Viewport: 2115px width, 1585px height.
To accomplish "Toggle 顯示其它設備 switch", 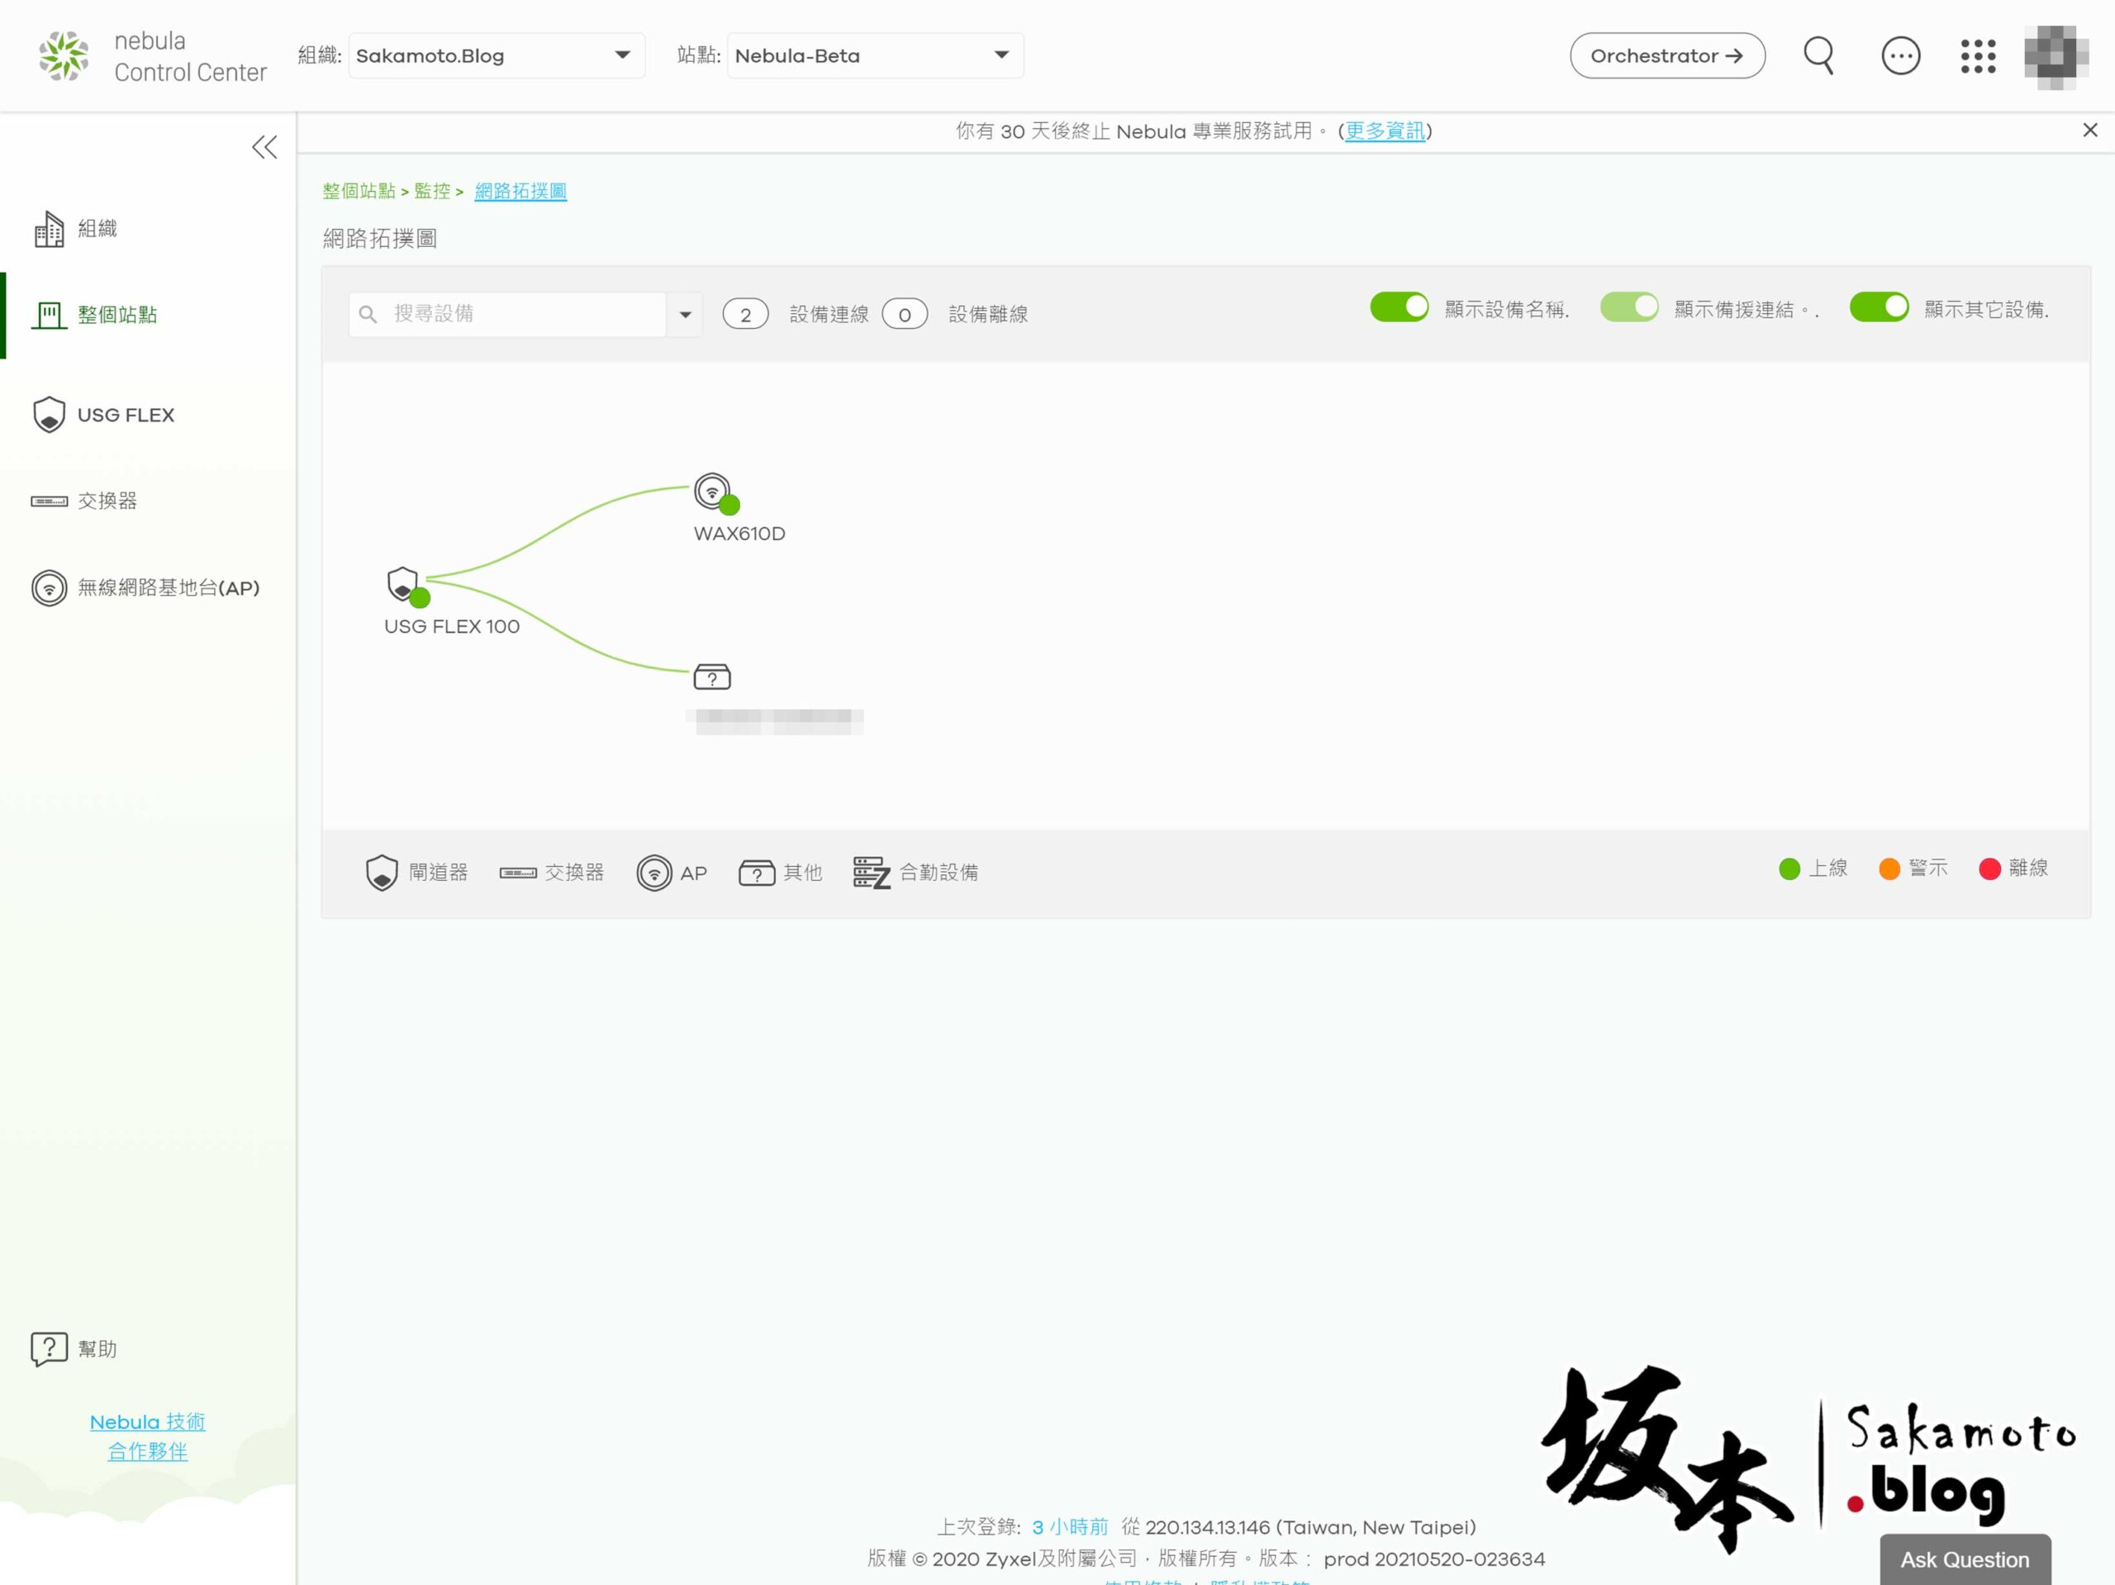I will point(1878,307).
